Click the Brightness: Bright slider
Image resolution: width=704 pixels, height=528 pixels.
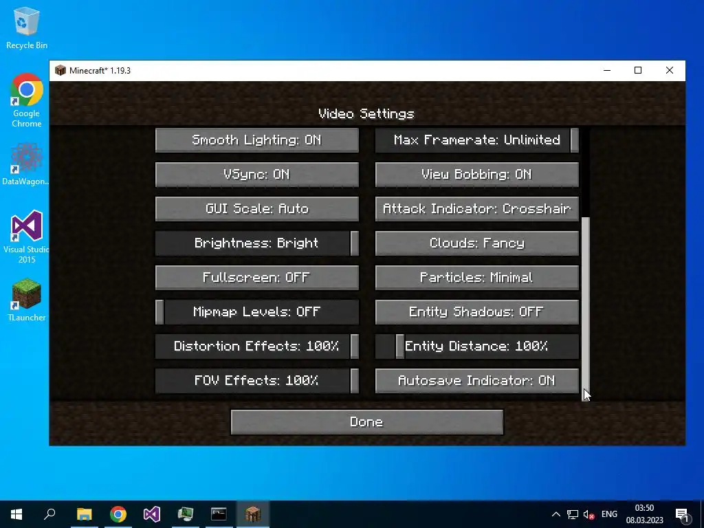click(x=257, y=243)
